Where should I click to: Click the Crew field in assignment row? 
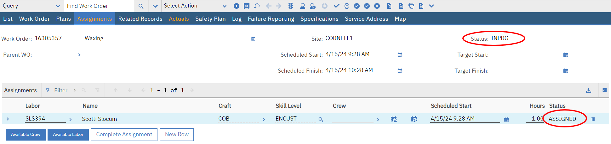pos(353,119)
